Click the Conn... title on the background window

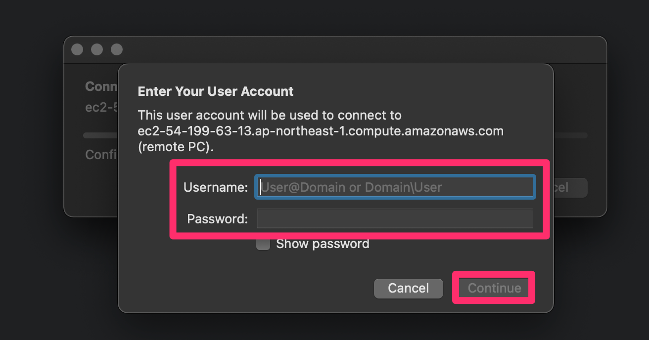coord(100,86)
